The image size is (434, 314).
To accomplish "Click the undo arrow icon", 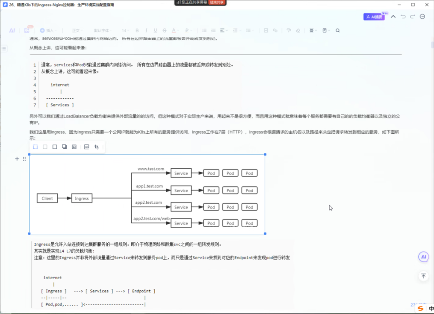I will pos(403,17).
